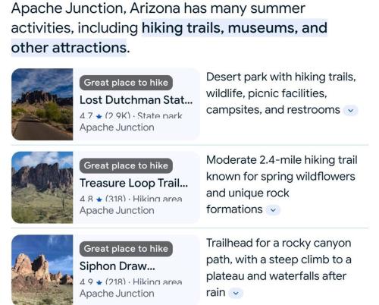379x305 pixels.
Task: Click the 4.8 star rating icon
Action: tap(99, 200)
